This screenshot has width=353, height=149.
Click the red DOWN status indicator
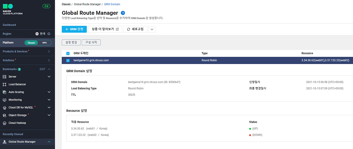[250, 135]
